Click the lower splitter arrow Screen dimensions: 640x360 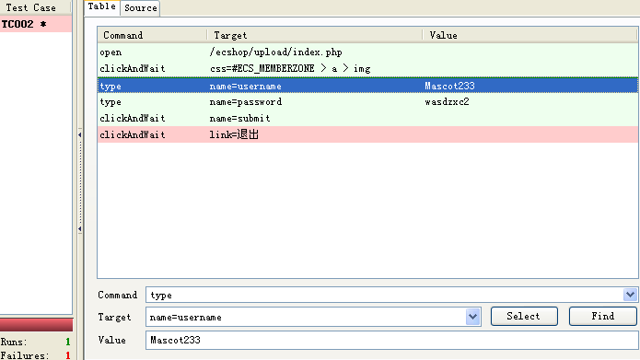pyautogui.click(x=80, y=229)
